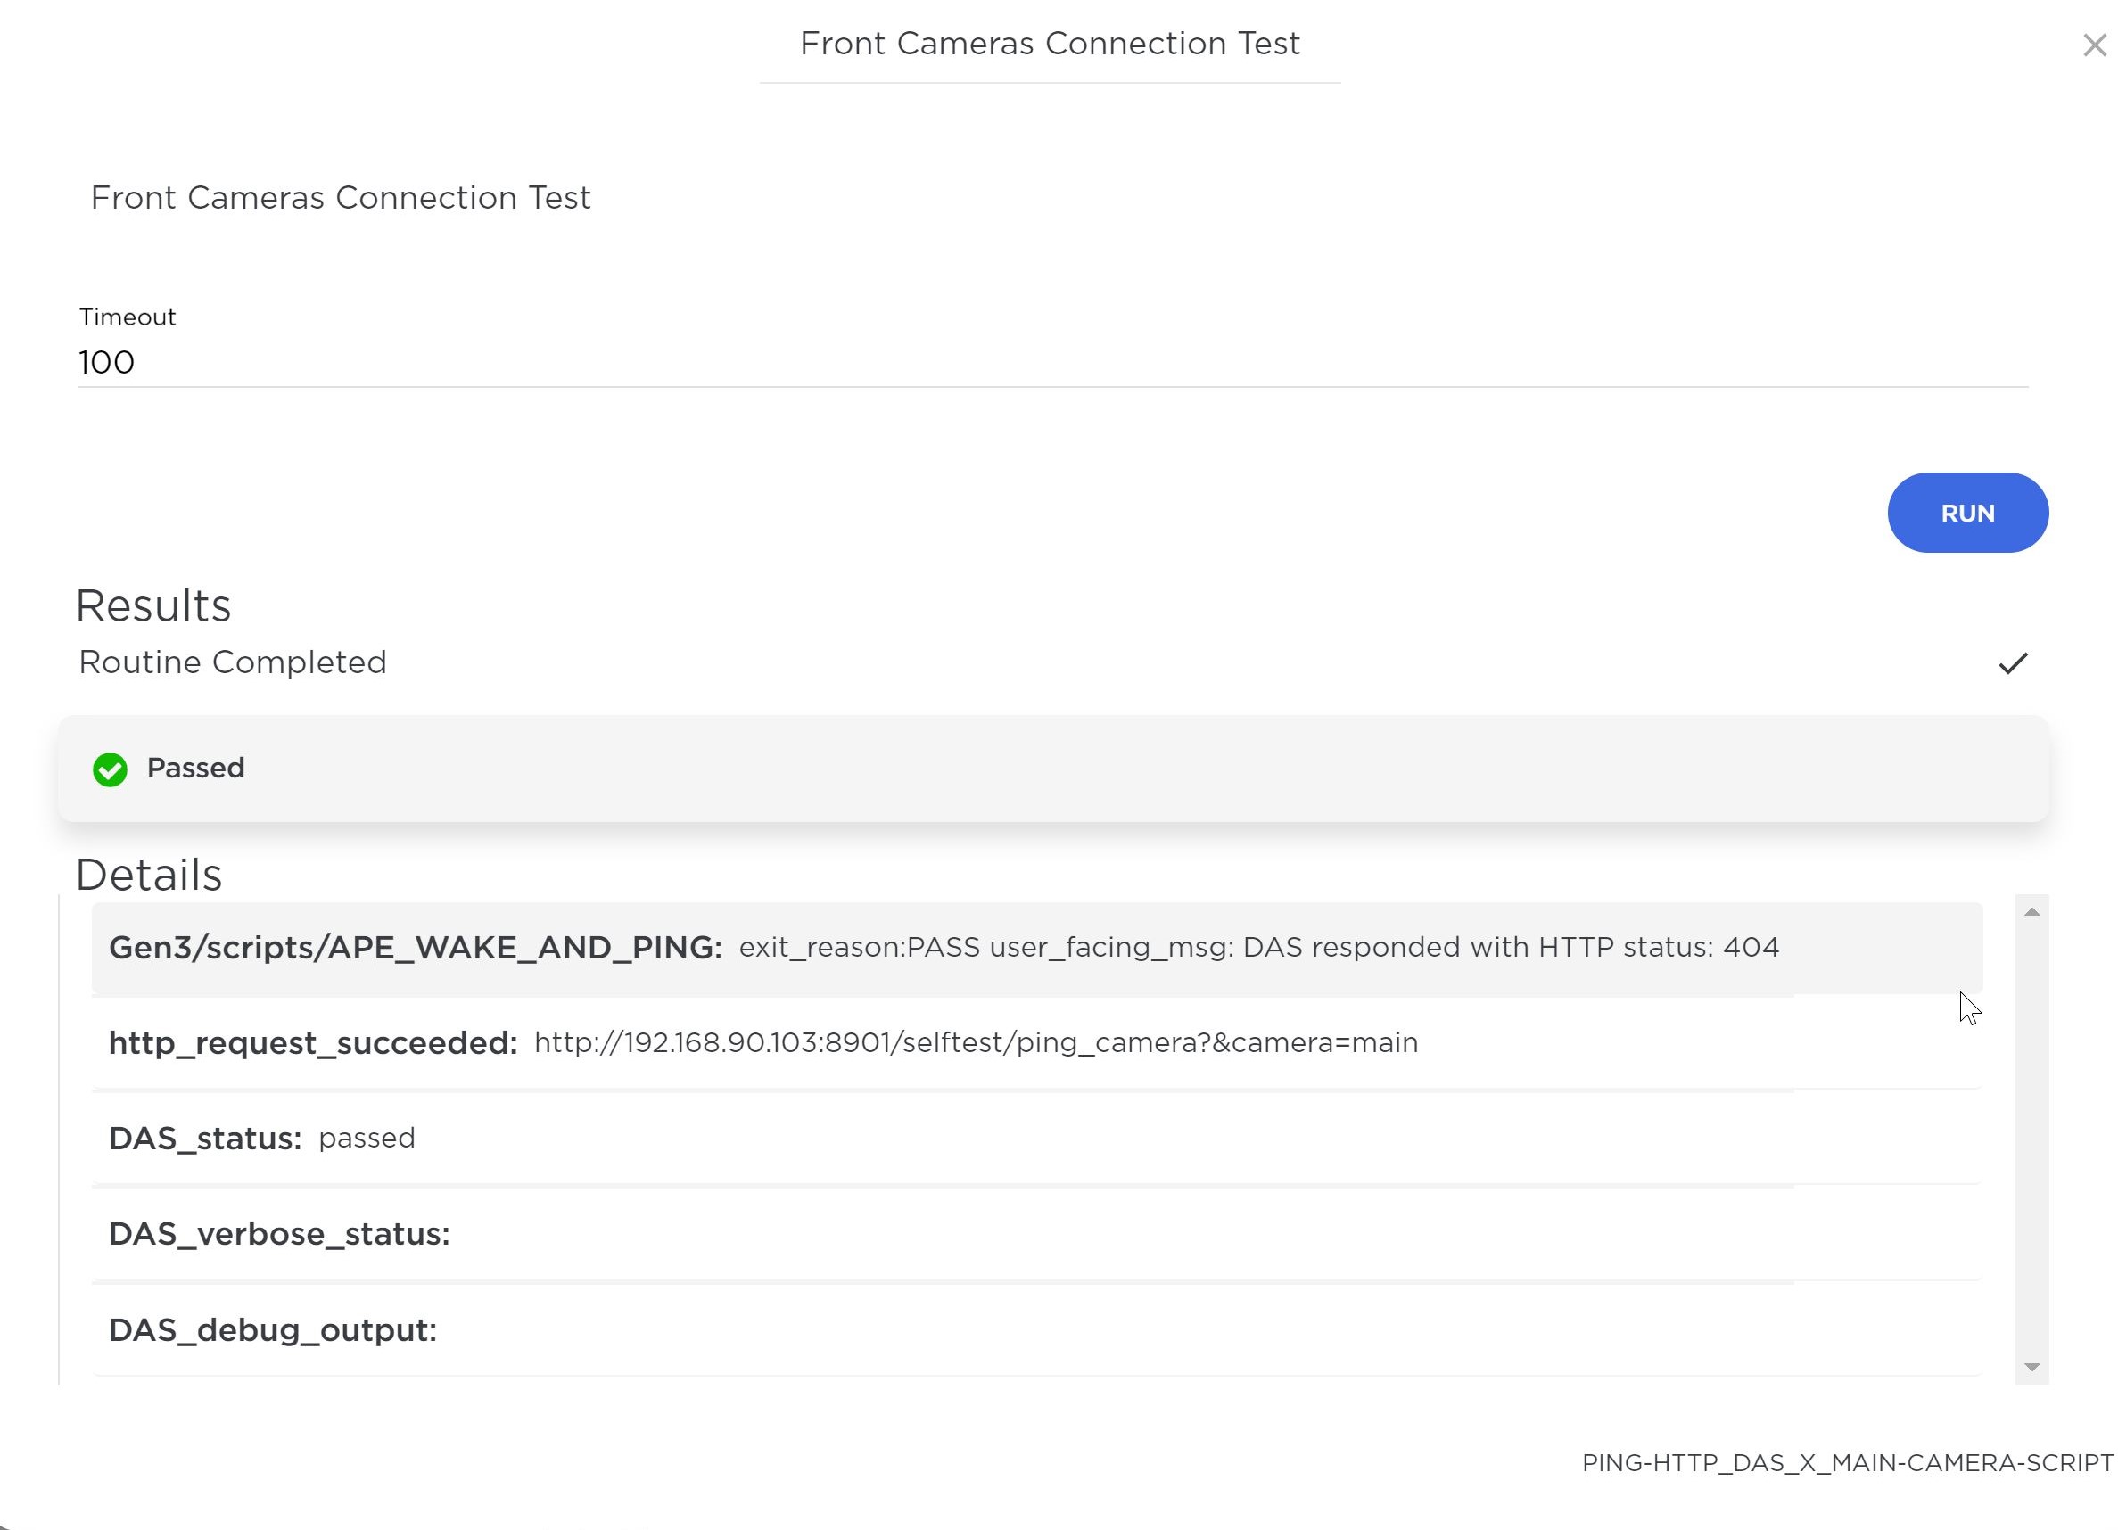The width and height of the screenshot is (2118, 1530).
Task: Select the DAS_debug_output detail row
Action: (1035, 1330)
